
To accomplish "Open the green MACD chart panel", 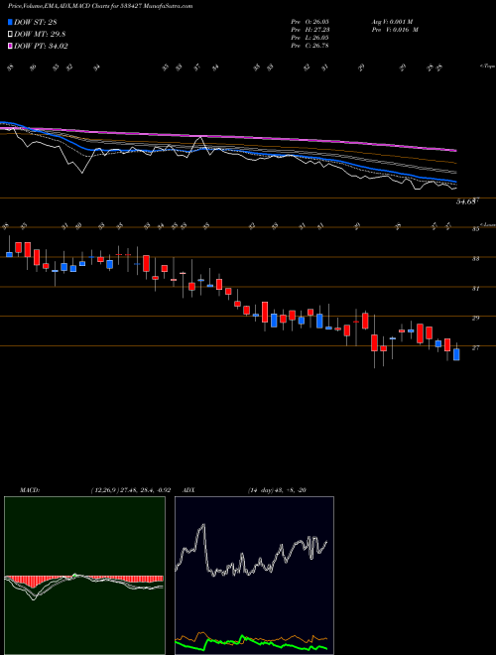I will point(84,576).
